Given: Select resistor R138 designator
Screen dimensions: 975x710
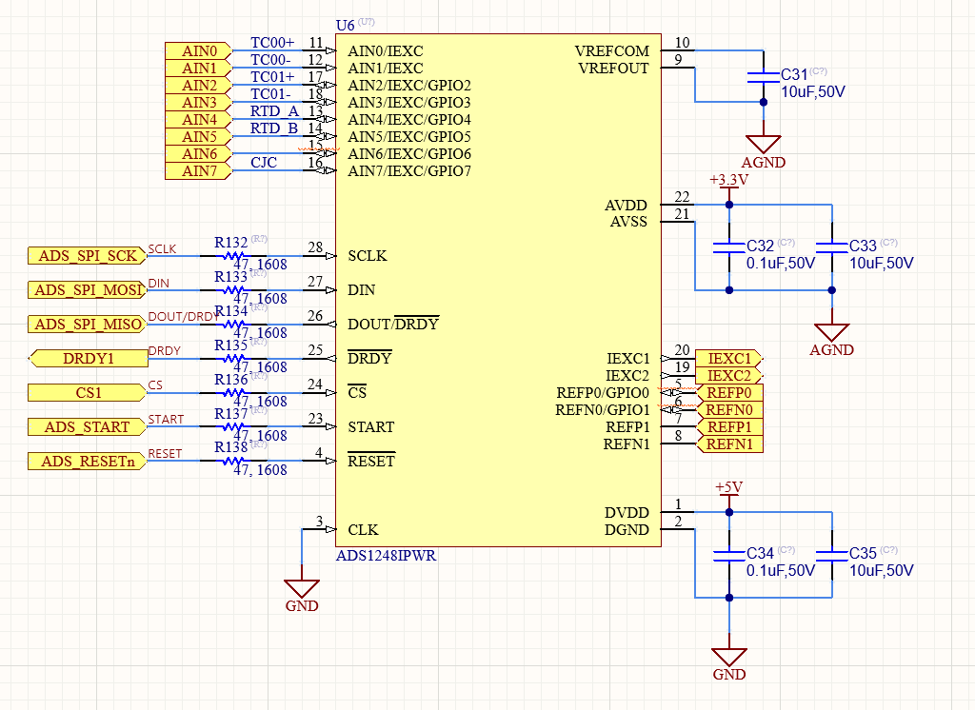Looking at the screenshot, I should point(230,447).
